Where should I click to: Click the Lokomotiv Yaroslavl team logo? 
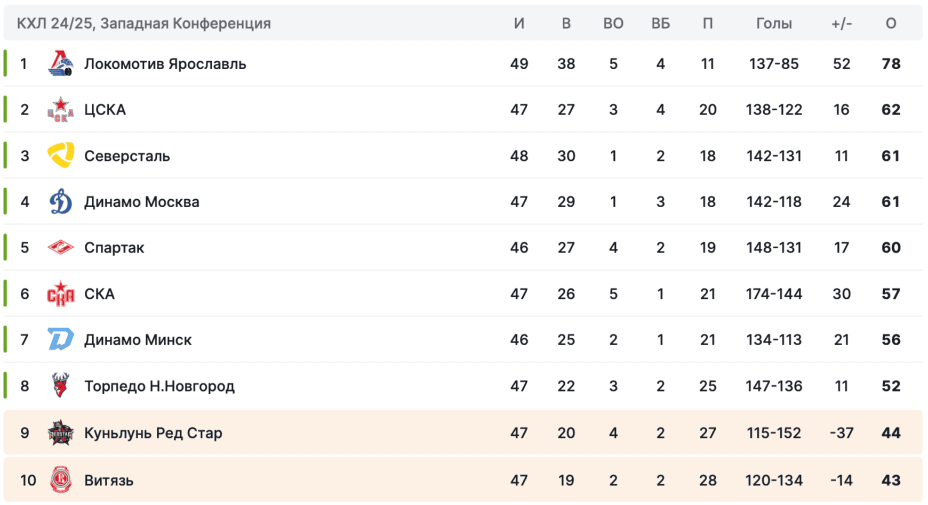(x=60, y=63)
